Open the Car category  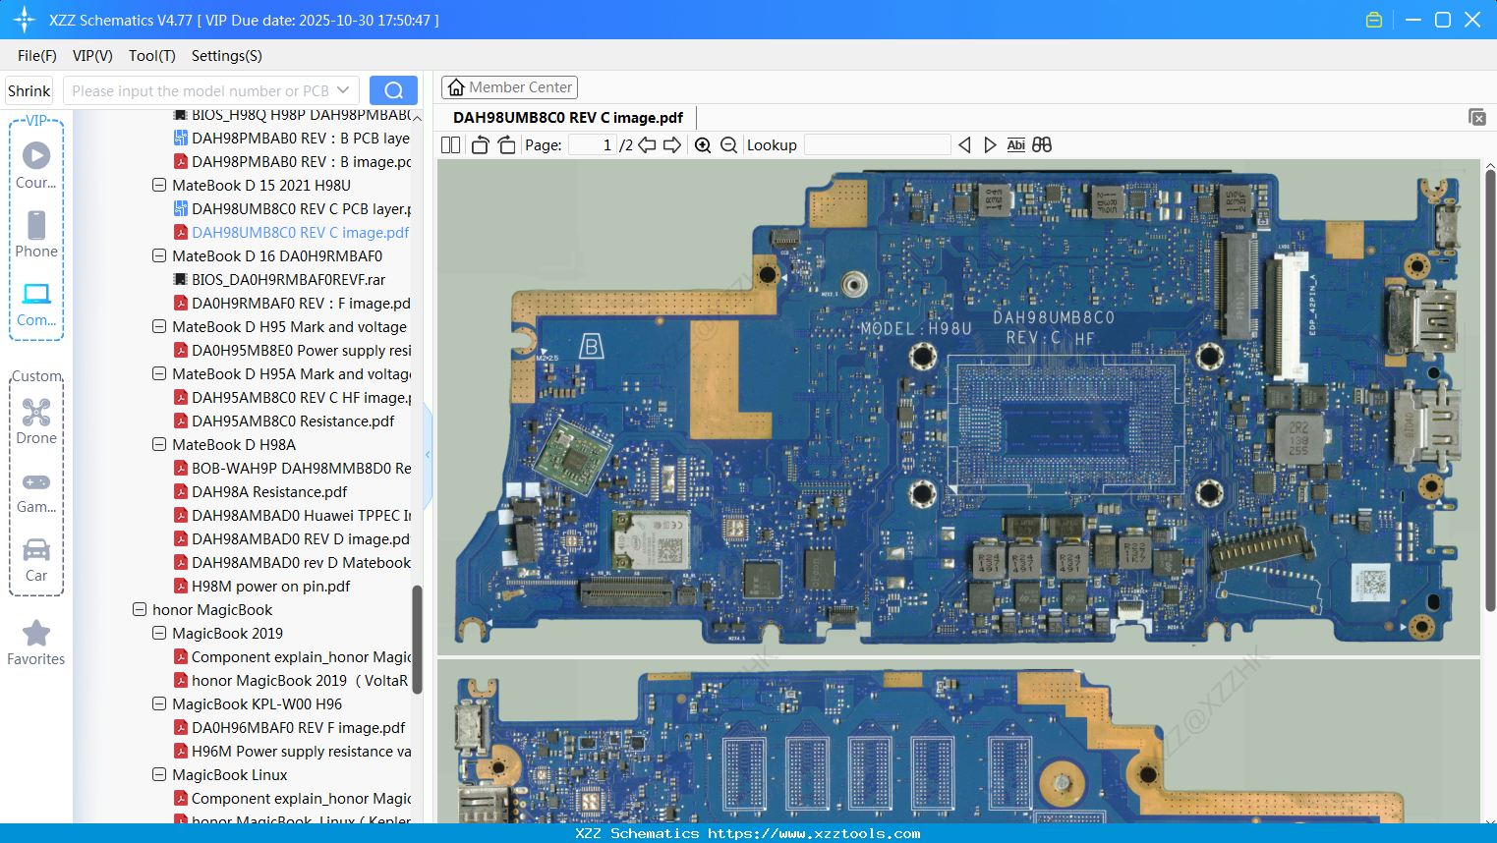tap(36, 559)
